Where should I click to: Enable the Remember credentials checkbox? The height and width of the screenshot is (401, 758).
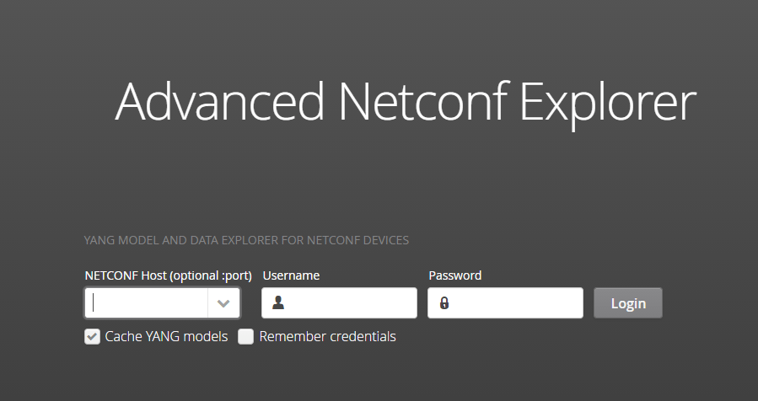(x=245, y=337)
